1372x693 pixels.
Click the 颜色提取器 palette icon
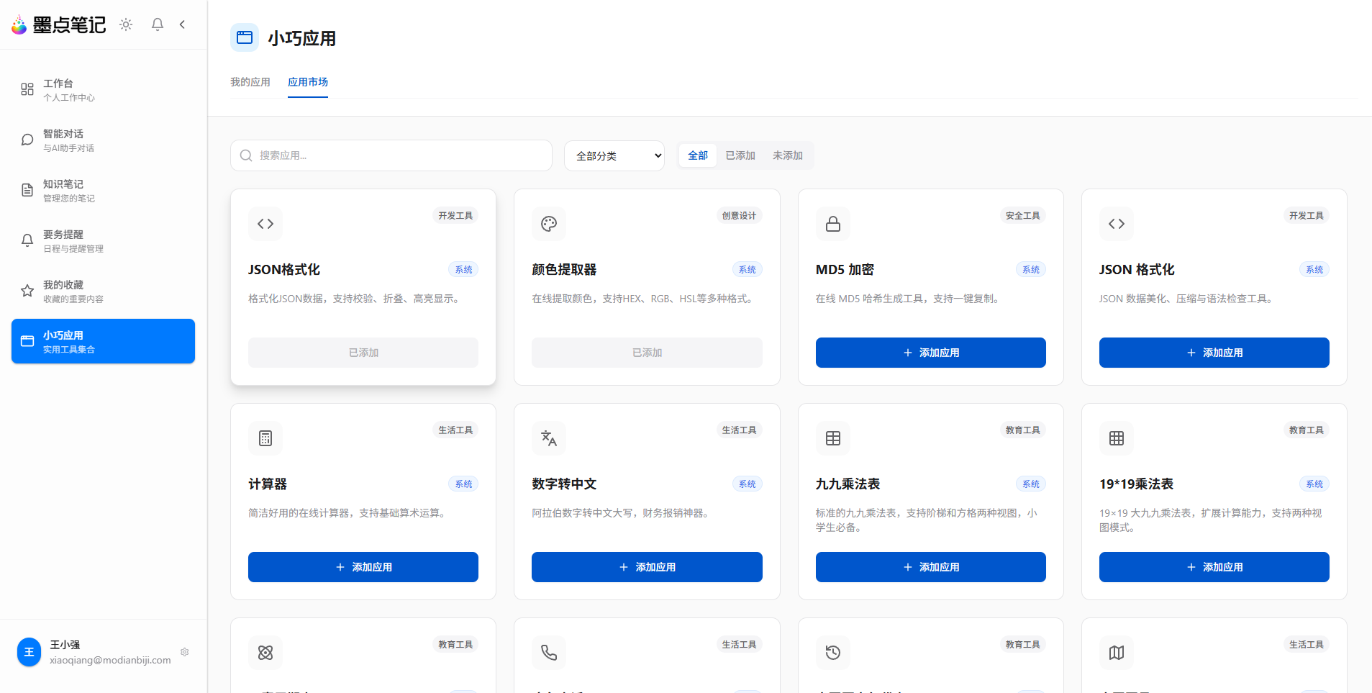click(x=549, y=224)
